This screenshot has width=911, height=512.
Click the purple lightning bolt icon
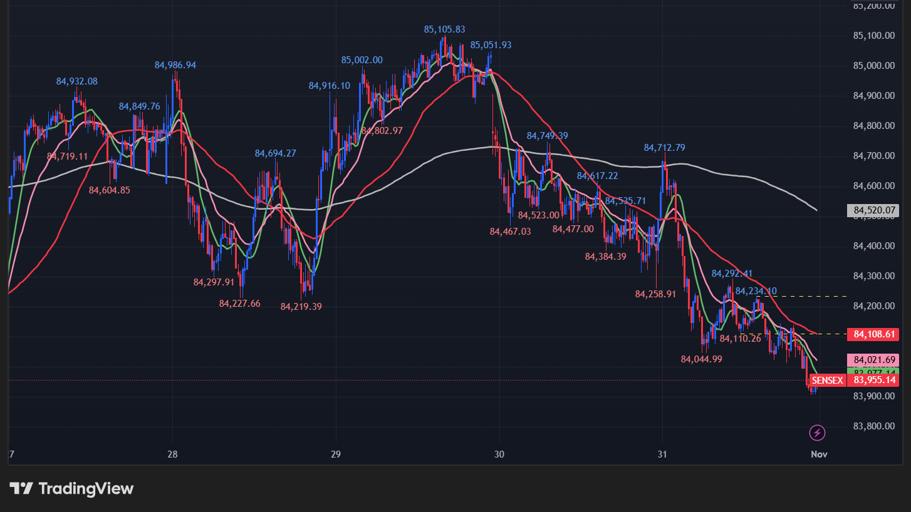click(x=817, y=433)
